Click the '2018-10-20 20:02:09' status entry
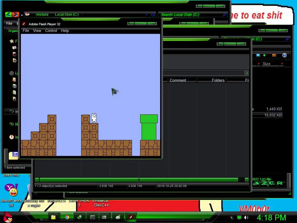 point(172,186)
